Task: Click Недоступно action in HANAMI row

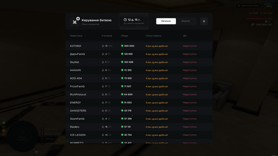Action: point(190,70)
